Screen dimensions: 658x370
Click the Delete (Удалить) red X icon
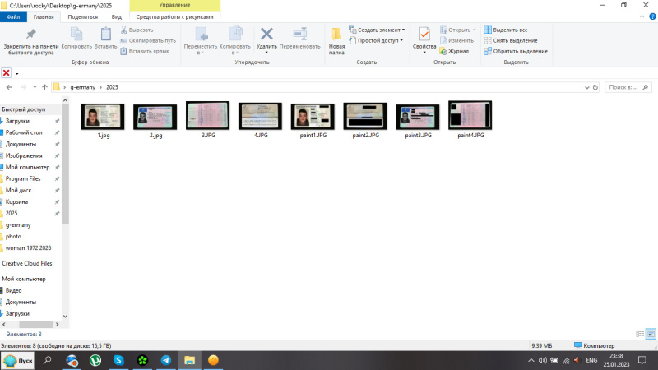266,34
